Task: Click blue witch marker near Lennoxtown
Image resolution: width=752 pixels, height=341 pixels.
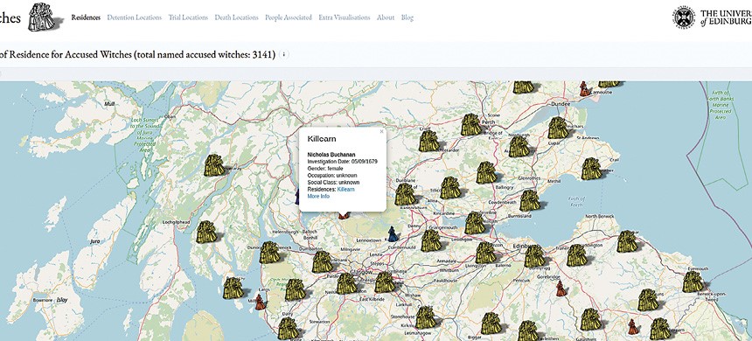Action: point(393,234)
